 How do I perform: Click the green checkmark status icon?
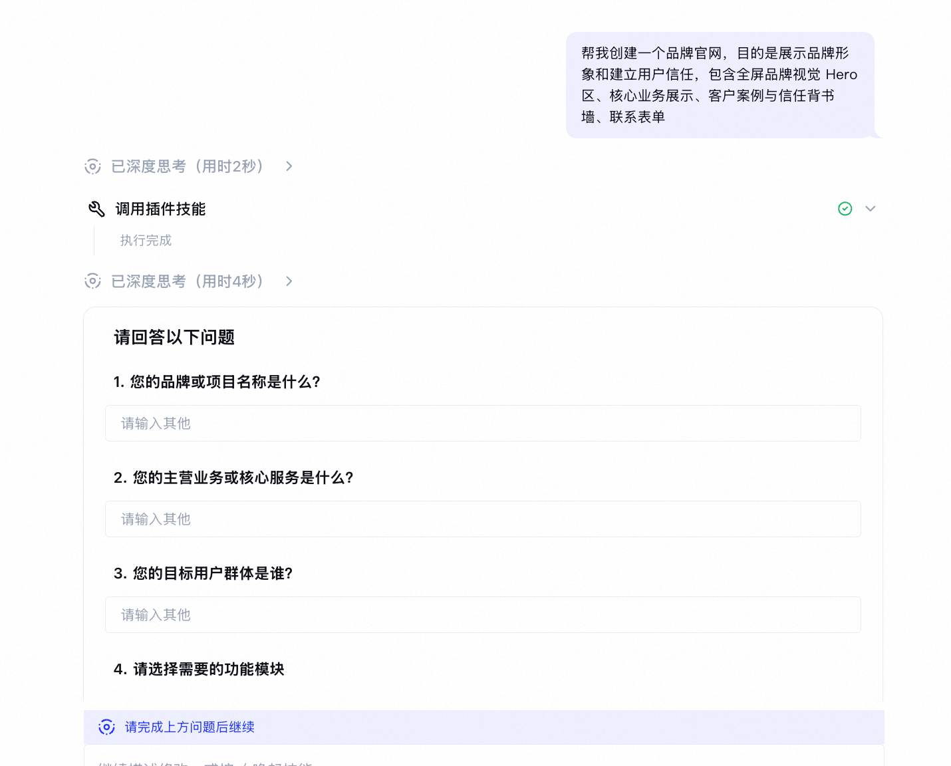pyautogui.click(x=845, y=209)
